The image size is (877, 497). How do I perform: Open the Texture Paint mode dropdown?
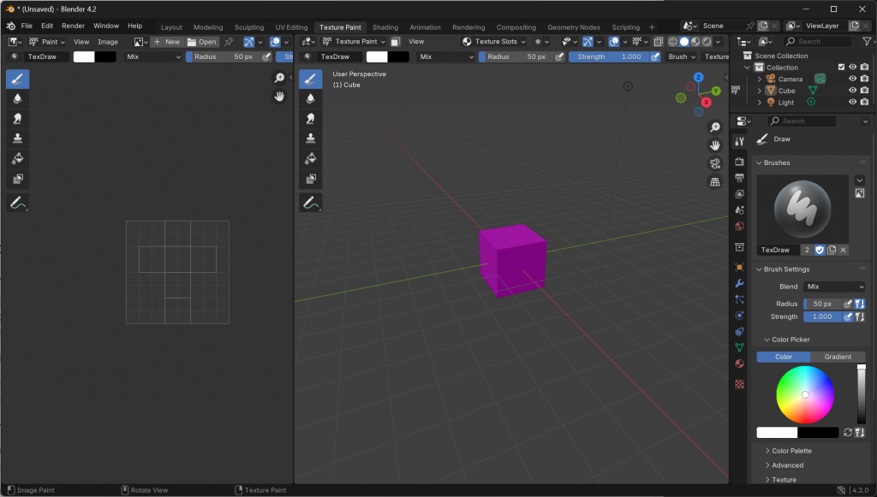[355, 41]
